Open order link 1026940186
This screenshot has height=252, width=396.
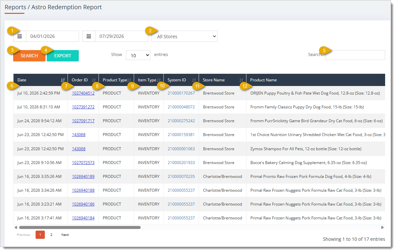83,204
